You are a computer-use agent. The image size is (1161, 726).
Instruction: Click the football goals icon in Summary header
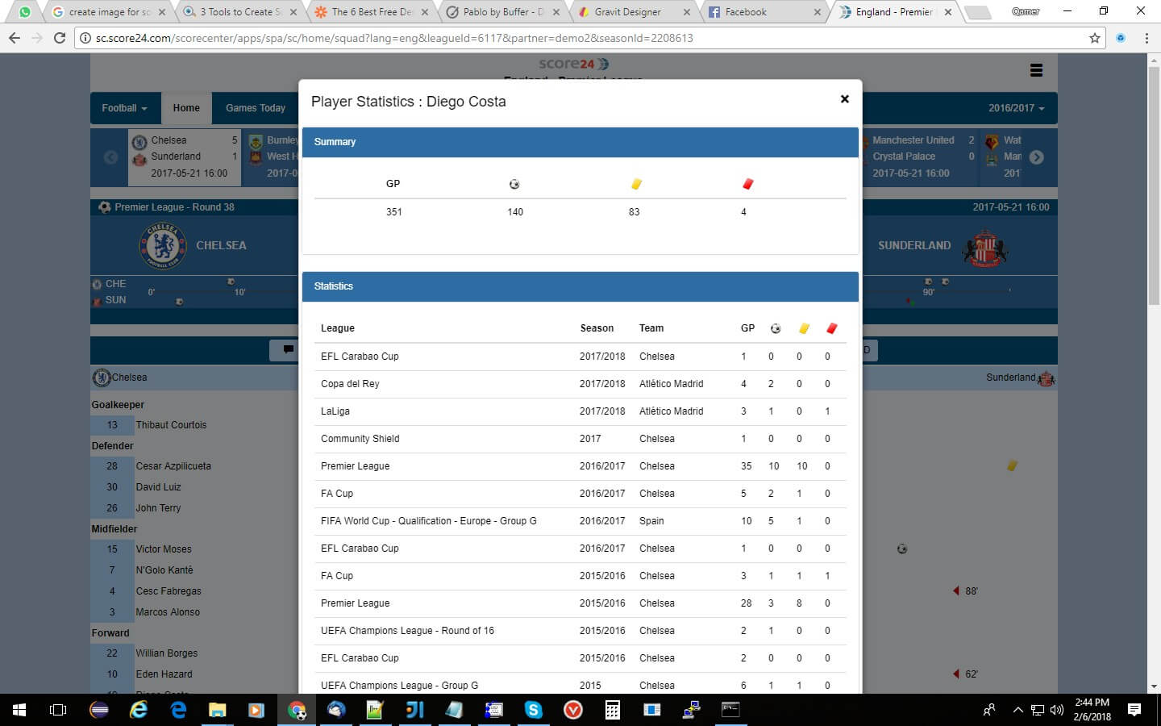click(x=514, y=184)
